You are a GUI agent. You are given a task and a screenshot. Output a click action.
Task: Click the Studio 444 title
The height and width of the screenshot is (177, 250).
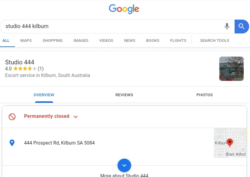click(20, 62)
